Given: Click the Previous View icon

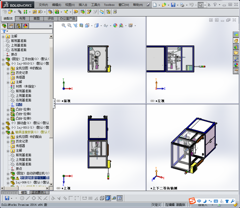Looking at the screenshot, I should 75,25.
